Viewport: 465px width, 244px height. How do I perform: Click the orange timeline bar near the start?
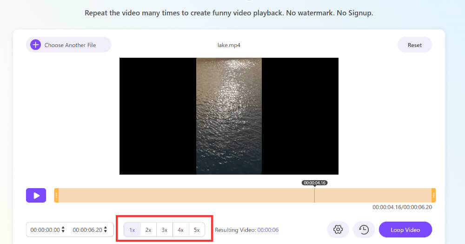click(x=74, y=196)
